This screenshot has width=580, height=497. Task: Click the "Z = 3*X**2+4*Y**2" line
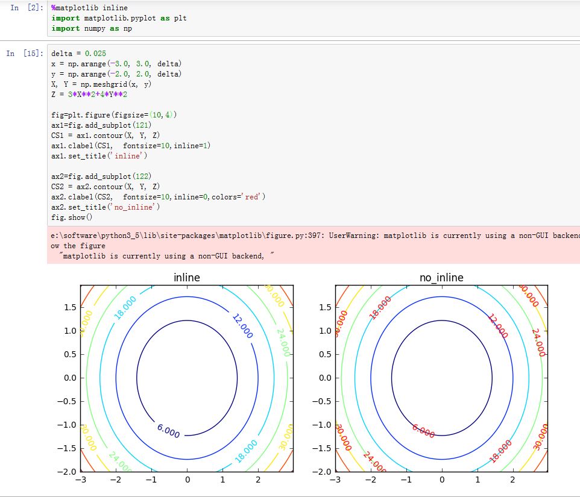coord(89,95)
